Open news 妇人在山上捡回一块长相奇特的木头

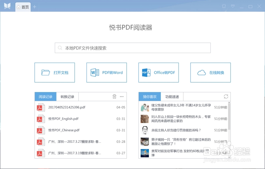tap(181, 119)
